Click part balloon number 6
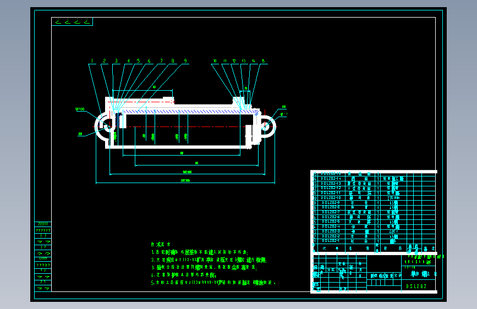 pos(149,61)
